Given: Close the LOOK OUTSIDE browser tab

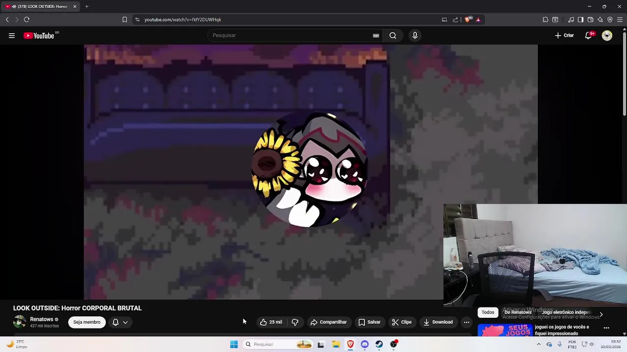Looking at the screenshot, I should click(x=74, y=6).
